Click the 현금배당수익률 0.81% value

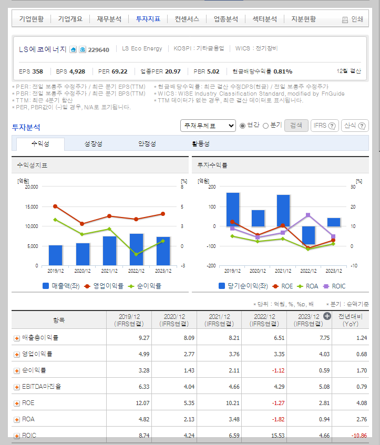[x=283, y=71]
